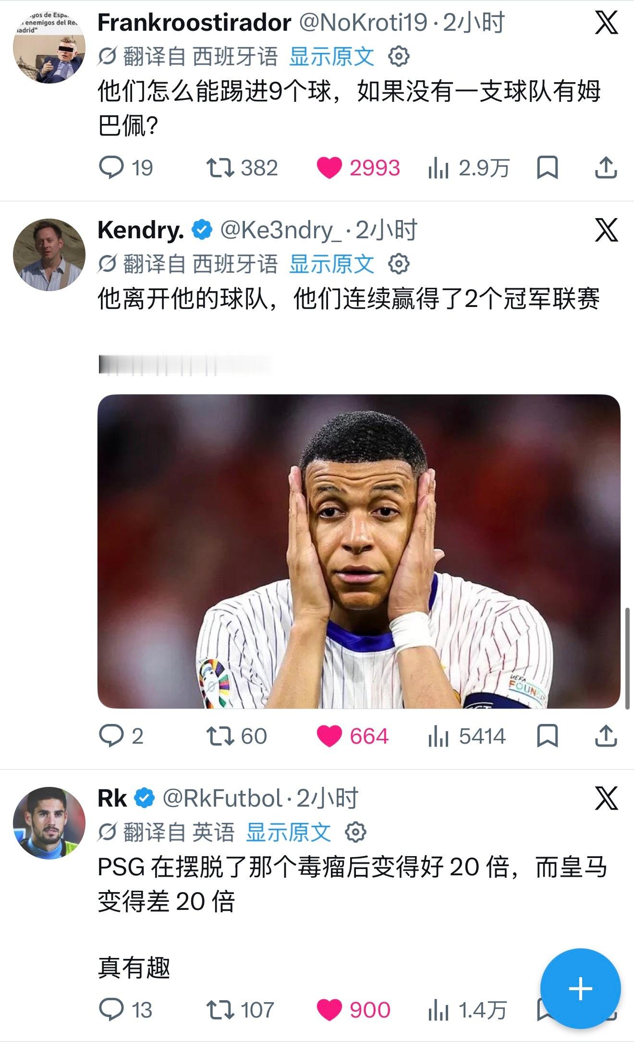
Task: Bookmark Frankroostirador's tweet
Action: [548, 168]
